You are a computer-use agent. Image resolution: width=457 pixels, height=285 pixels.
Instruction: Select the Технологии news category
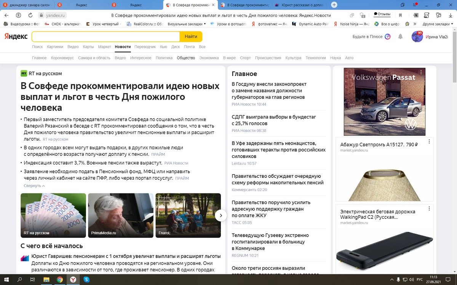coord(316,58)
